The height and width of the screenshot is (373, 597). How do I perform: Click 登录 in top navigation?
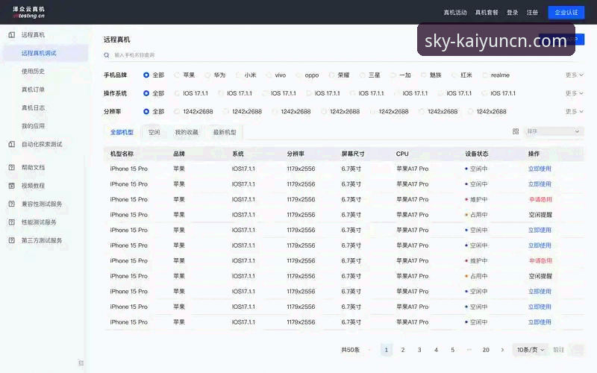pyautogui.click(x=513, y=13)
